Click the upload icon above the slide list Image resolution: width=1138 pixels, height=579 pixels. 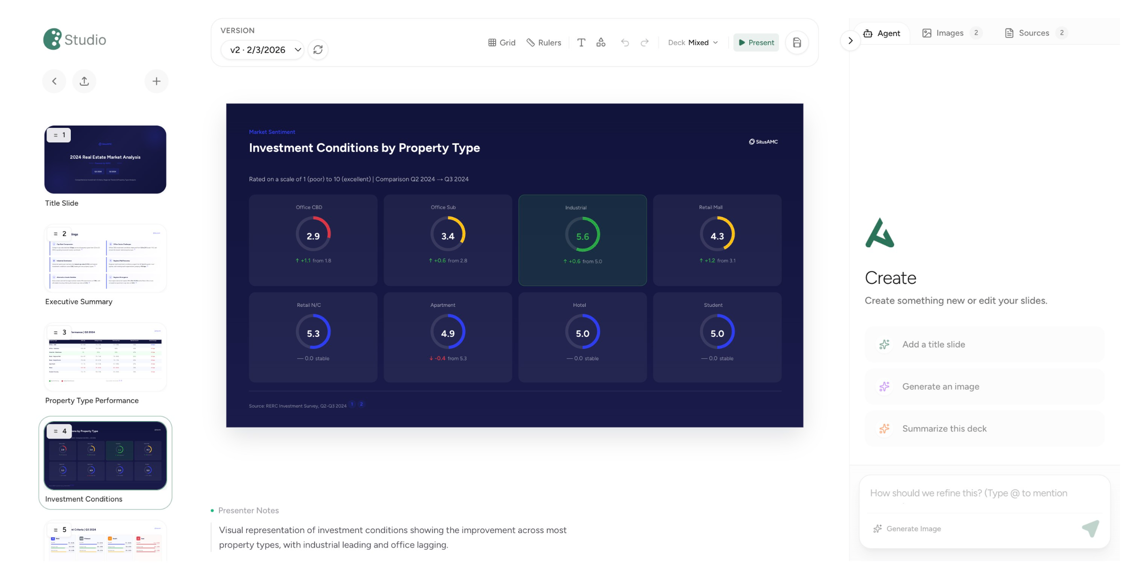[84, 81]
